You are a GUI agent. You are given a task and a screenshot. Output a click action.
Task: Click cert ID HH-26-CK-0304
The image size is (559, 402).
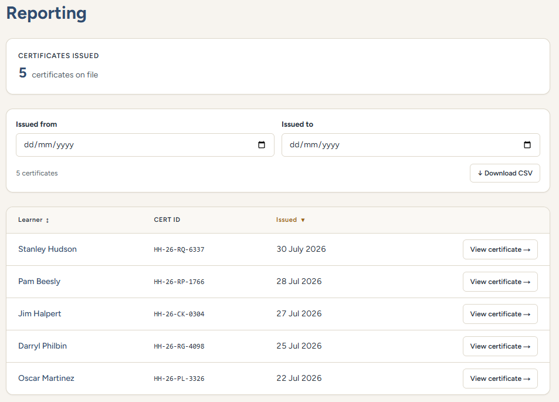tap(179, 314)
